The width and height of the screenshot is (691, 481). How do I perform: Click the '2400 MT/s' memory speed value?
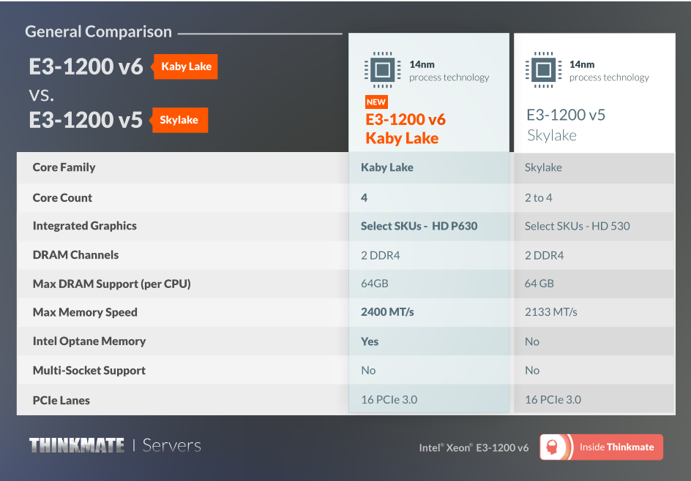coord(387,312)
